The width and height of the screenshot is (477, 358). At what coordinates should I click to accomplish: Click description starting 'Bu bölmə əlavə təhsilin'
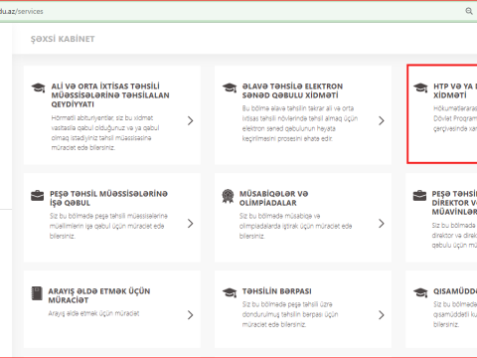click(300, 123)
